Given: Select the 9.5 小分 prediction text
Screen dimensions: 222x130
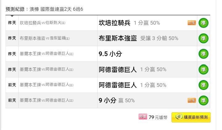Looking at the screenshot, I should [x=110, y=54].
